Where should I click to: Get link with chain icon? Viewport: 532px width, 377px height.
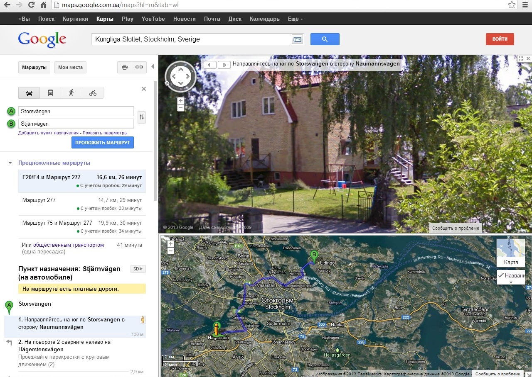click(139, 67)
